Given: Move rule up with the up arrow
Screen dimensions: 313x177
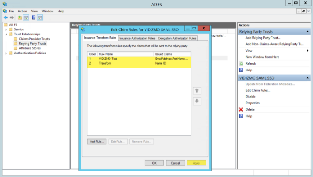Looking at the screenshot, I should pos(197,91).
